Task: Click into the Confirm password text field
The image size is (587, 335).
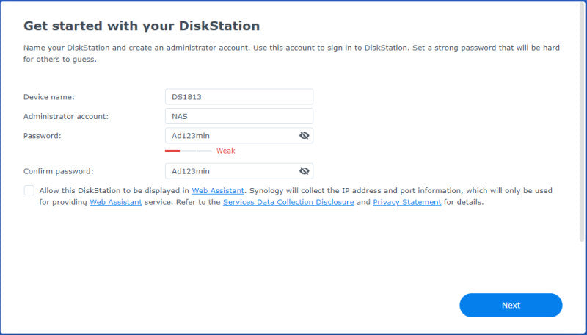Action: coord(239,171)
